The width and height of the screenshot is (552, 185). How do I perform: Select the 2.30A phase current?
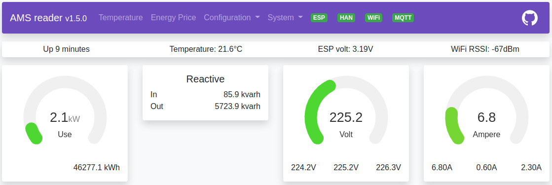531,167
